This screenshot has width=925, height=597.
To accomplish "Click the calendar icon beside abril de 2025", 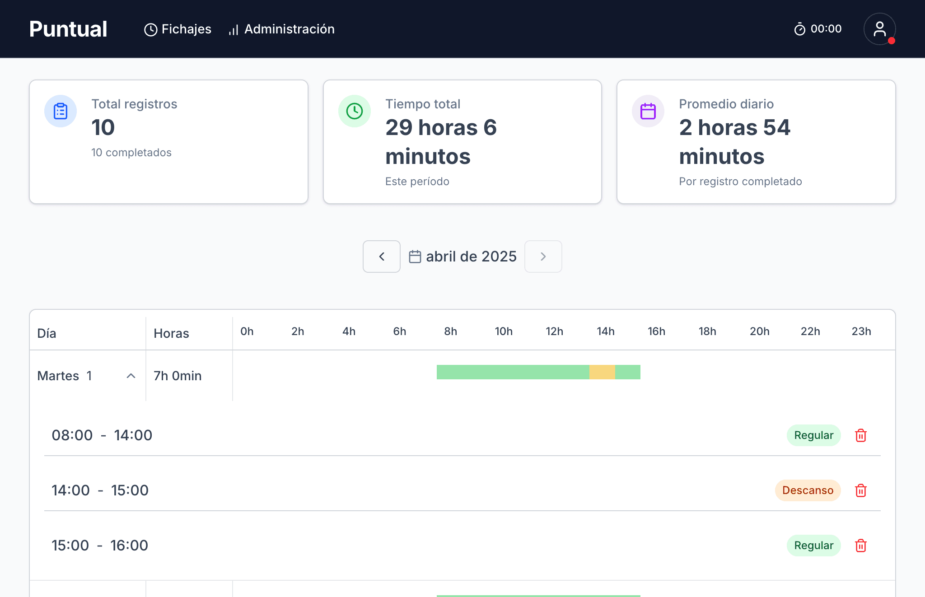I will click(x=415, y=256).
